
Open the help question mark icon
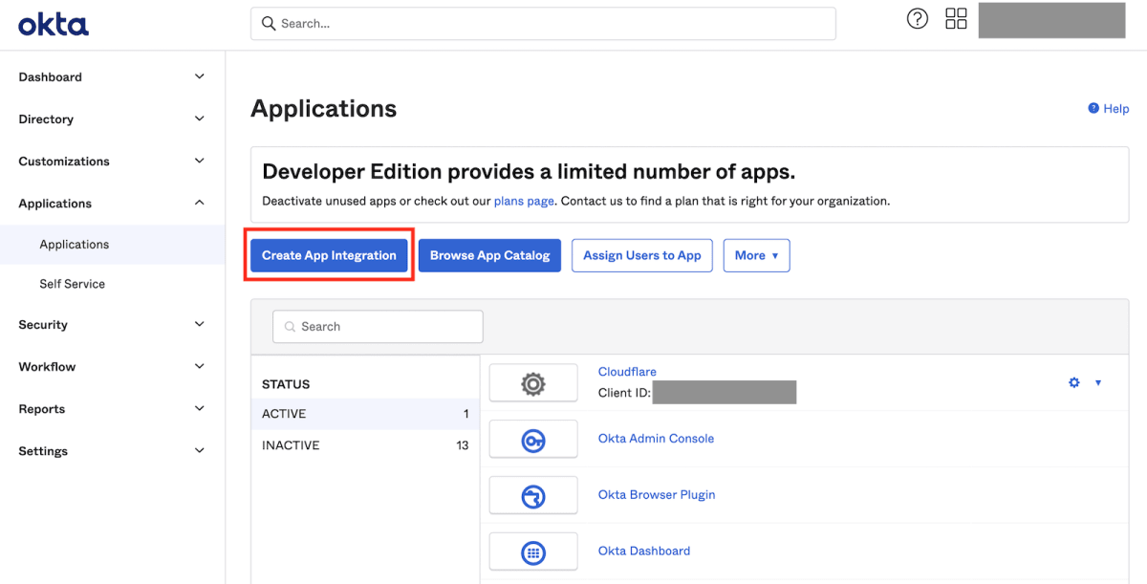917,18
